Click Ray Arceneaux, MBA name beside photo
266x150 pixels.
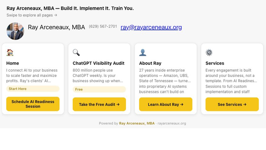(57, 27)
